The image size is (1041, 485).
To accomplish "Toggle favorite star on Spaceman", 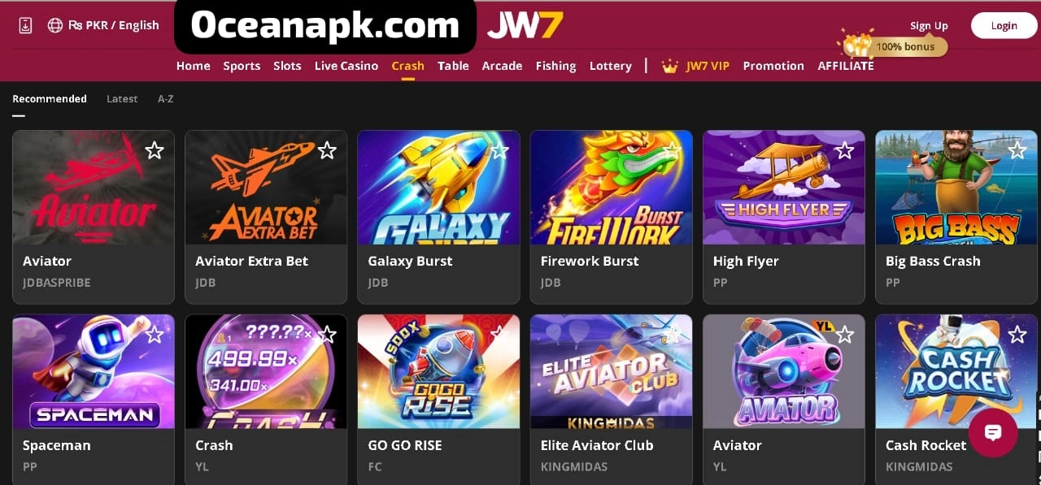I will pyautogui.click(x=155, y=335).
